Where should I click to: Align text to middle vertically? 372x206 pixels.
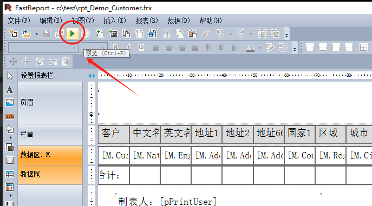coord(223,48)
